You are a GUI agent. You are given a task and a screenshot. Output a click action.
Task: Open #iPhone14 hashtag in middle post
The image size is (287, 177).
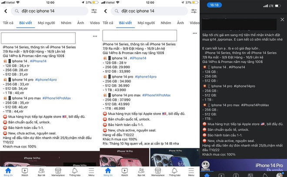tap(138, 58)
